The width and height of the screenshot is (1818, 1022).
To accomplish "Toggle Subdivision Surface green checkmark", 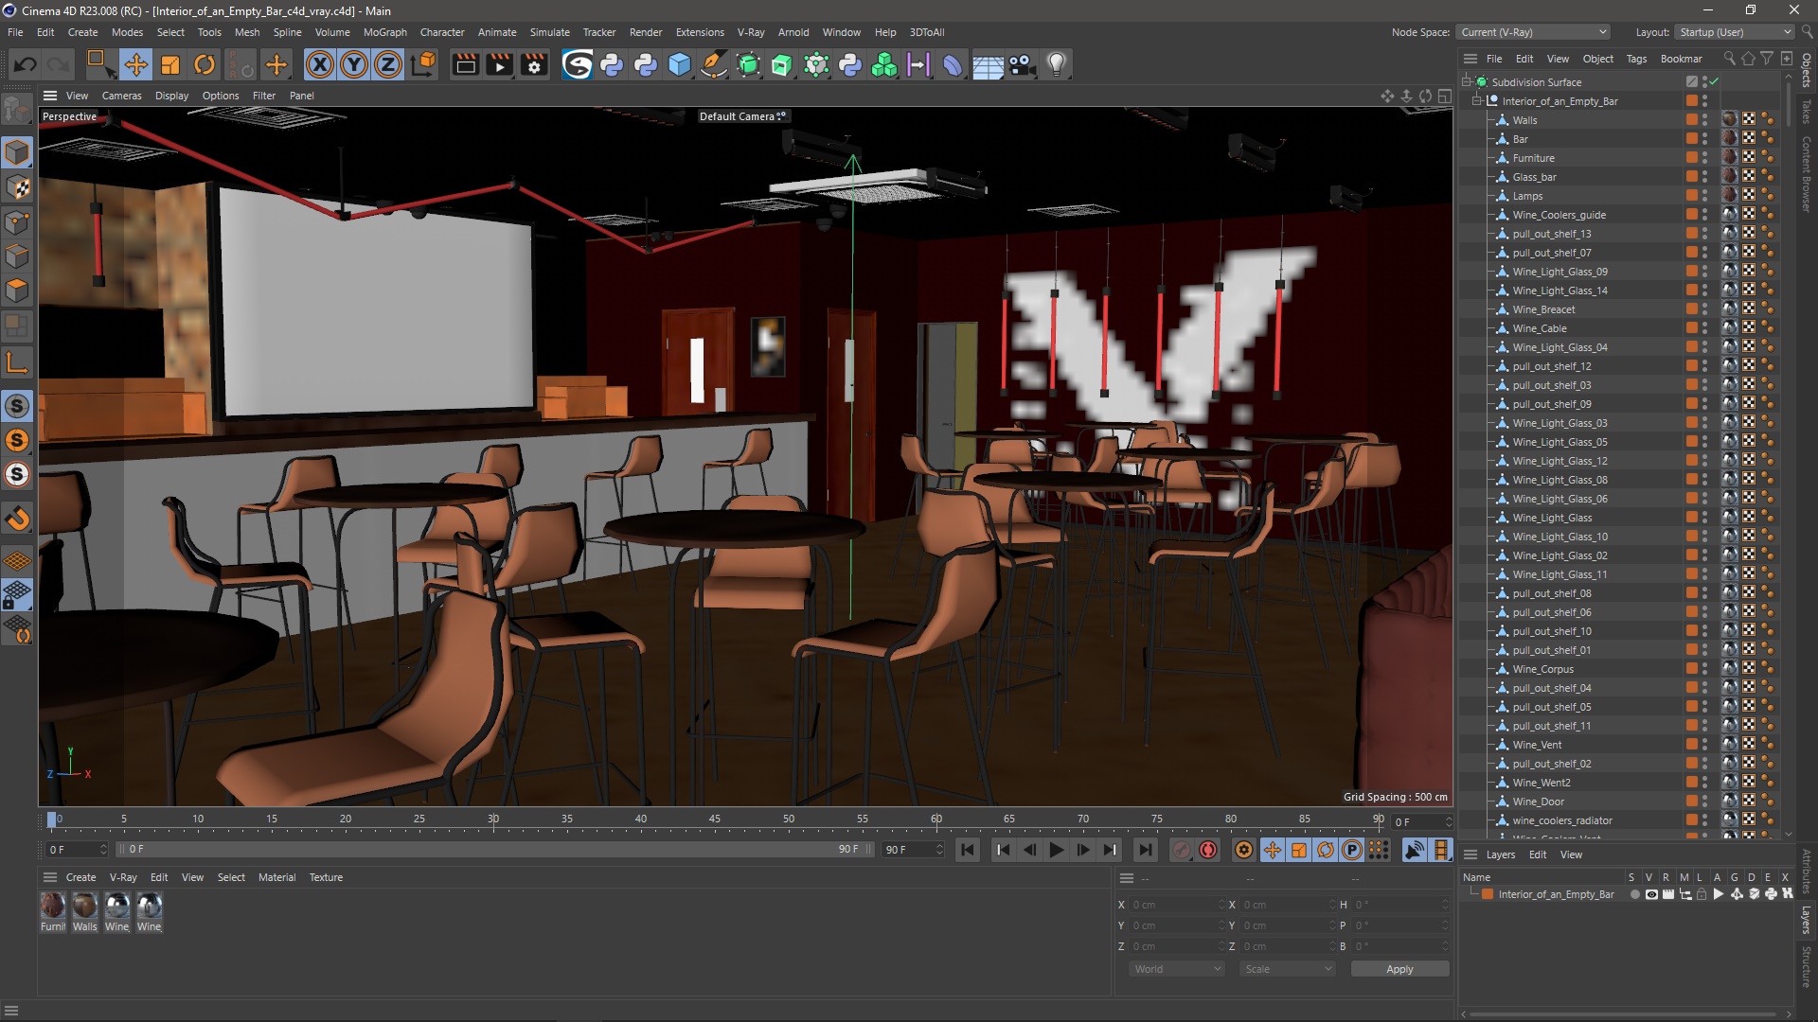I will point(1714,82).
